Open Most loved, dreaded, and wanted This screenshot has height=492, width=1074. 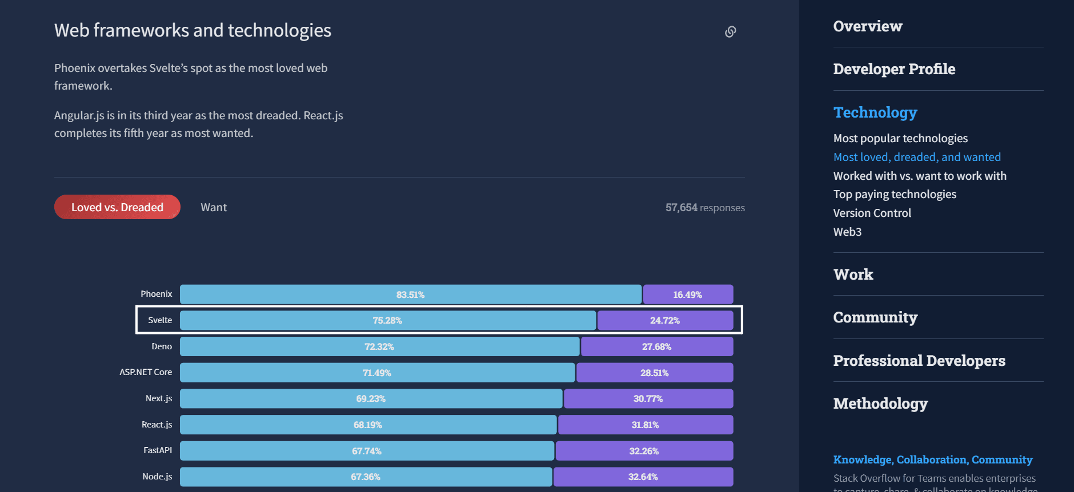click(917, 157)
